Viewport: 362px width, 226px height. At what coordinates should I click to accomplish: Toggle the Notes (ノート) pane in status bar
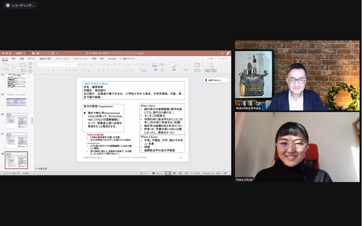(145, 173)
